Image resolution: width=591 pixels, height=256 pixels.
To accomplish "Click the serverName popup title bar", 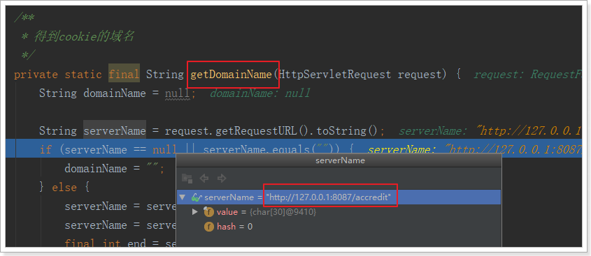I will [339, 160].
